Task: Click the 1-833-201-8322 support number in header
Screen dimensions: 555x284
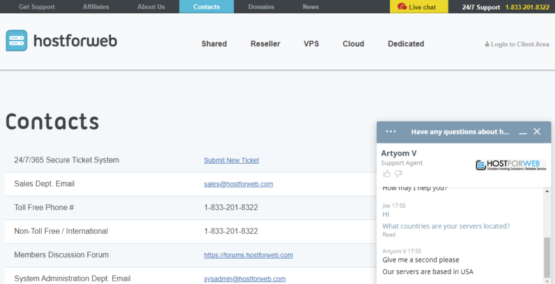Action: 528,7
